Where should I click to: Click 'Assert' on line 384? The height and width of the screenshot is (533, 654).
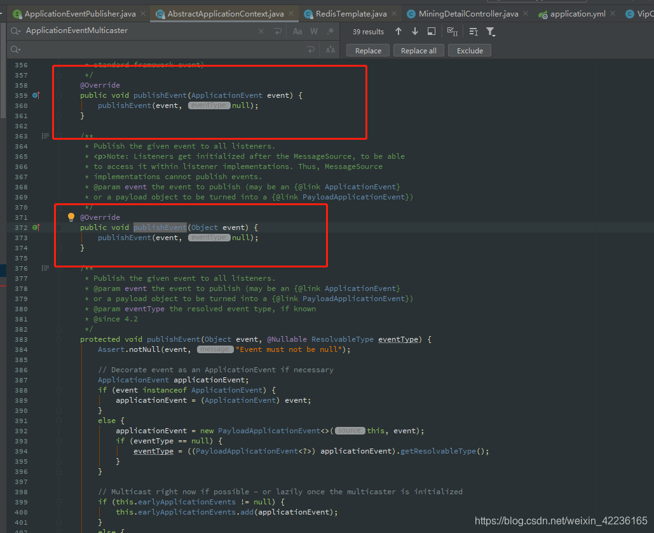coord(111,349)
